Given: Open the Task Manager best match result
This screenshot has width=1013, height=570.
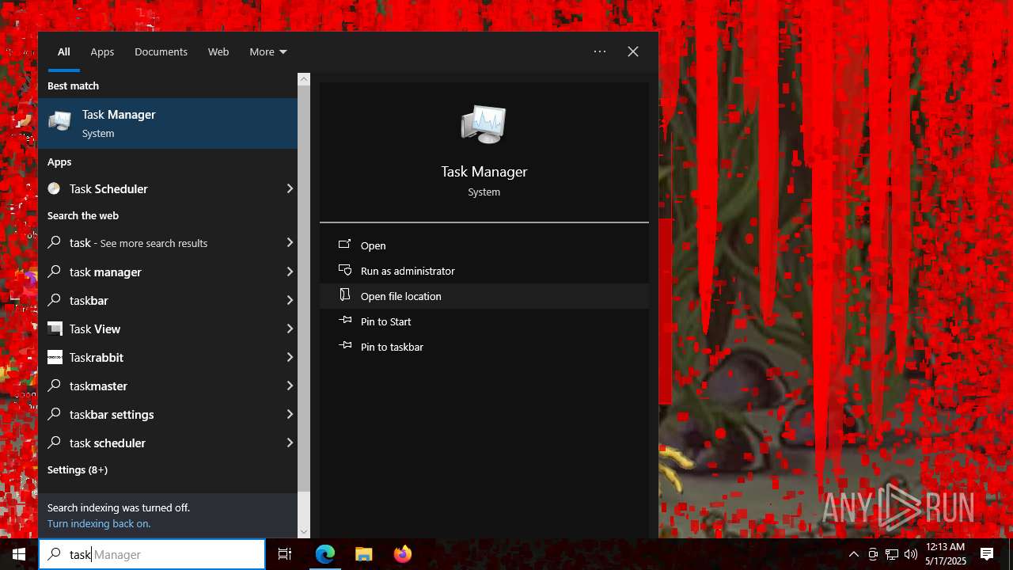Looking at the screenshot, I should tap(168, 123).
